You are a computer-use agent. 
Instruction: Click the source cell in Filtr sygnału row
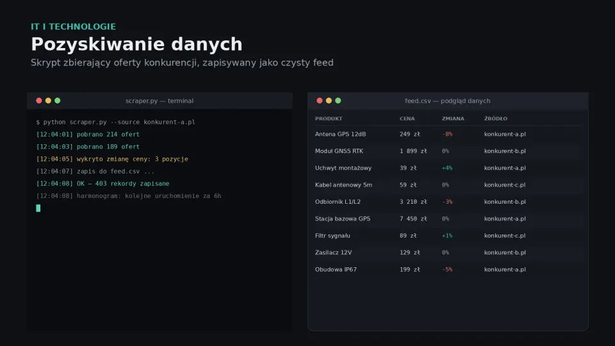pyautogui.click(x=505, y=236)
